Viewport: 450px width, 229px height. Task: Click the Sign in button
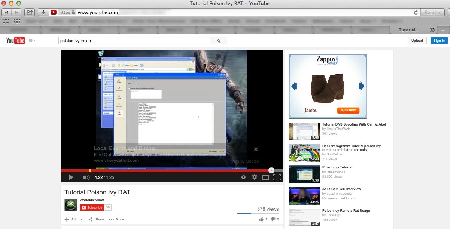click(x=439, y=41)
